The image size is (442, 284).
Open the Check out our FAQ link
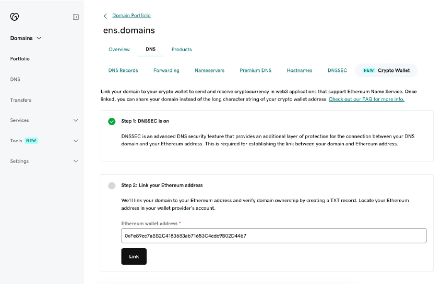[x=366, y=99]
